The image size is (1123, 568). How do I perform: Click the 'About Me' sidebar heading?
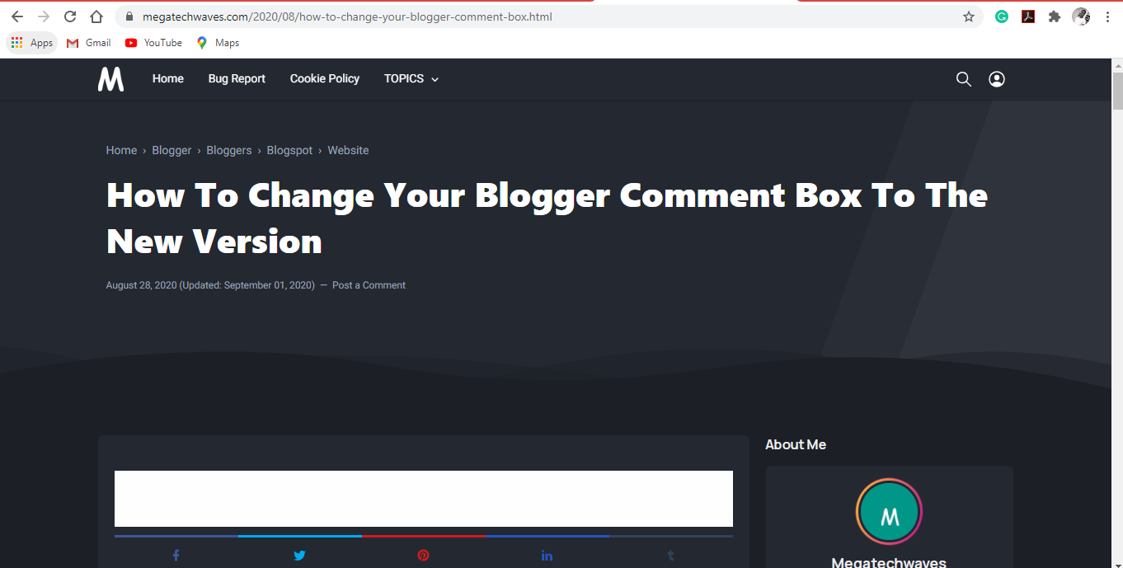pos(796,444)
